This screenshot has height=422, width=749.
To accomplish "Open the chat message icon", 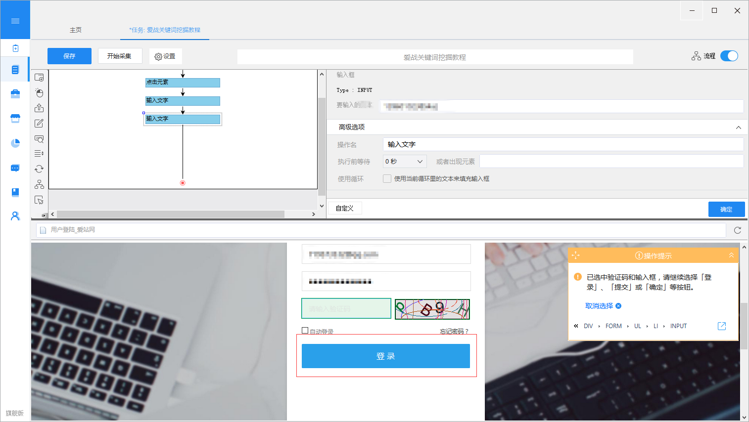I will point(15,168).
